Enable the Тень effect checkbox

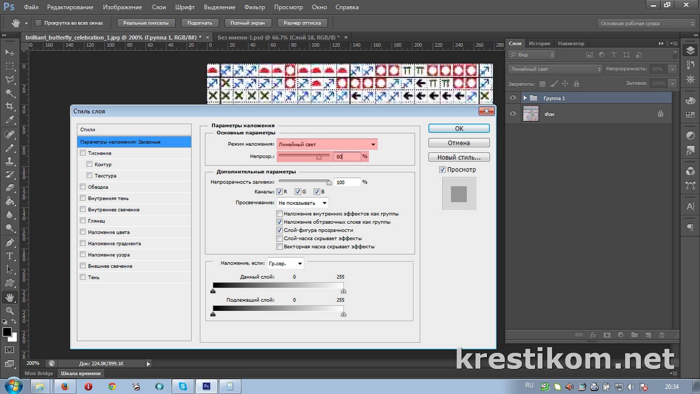point(83,277)
